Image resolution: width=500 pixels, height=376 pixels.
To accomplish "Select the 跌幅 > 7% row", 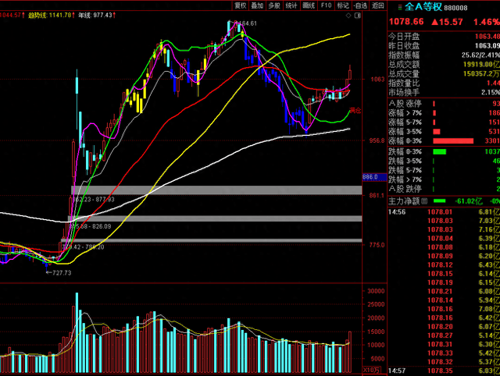I will click(444, 179).
